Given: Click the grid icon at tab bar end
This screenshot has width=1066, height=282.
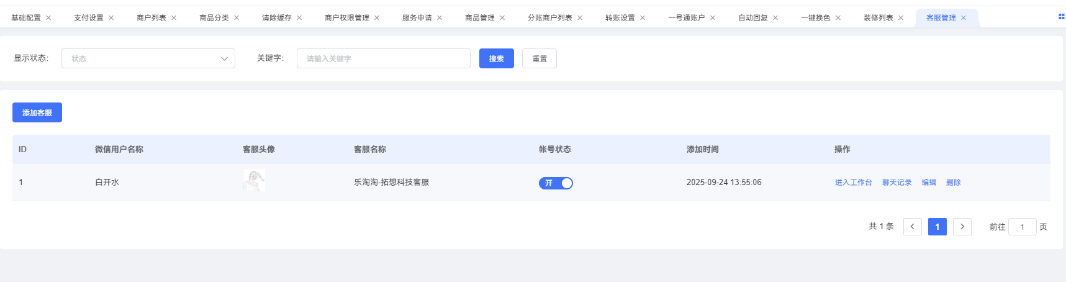Looking at the screenshot, I should tap(1061, 17).
